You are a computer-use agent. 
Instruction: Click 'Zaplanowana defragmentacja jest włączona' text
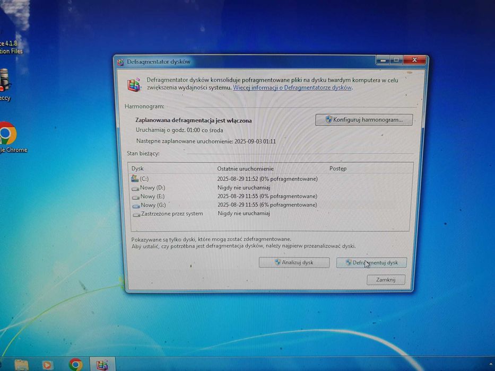point(194,120)
